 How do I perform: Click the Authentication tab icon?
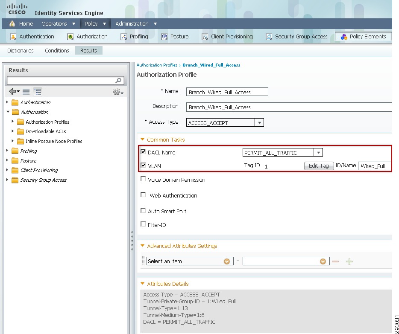[13, 37]
